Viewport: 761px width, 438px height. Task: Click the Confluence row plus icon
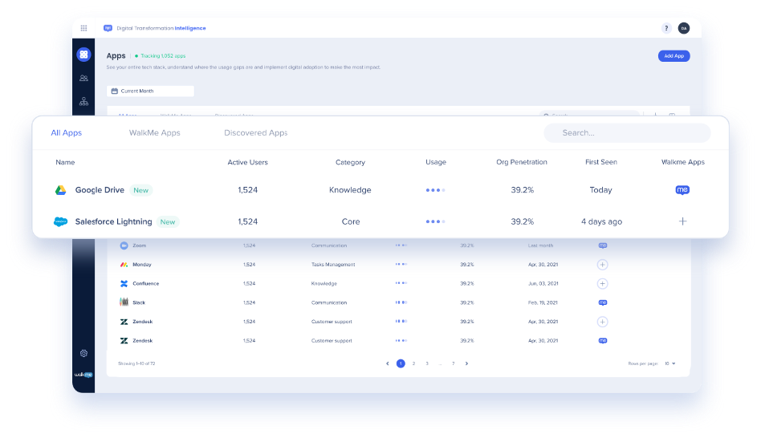pyautogui.click(x=602, y=284)
